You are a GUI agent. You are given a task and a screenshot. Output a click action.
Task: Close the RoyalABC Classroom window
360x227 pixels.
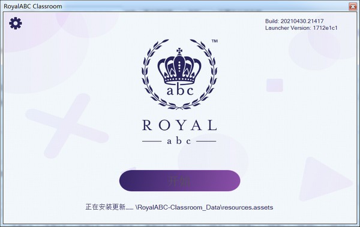[352, 6]
